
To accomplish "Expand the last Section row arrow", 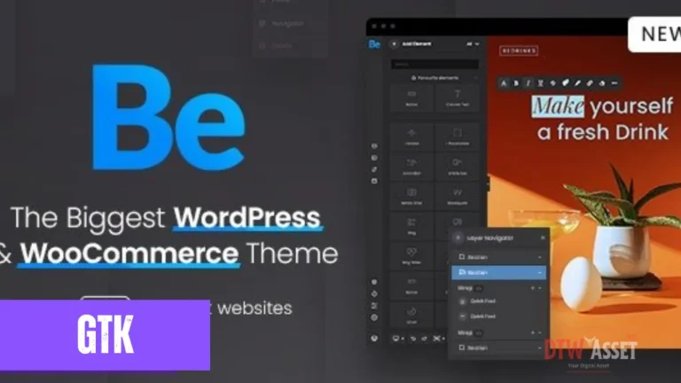I will [x=540, y=348].
